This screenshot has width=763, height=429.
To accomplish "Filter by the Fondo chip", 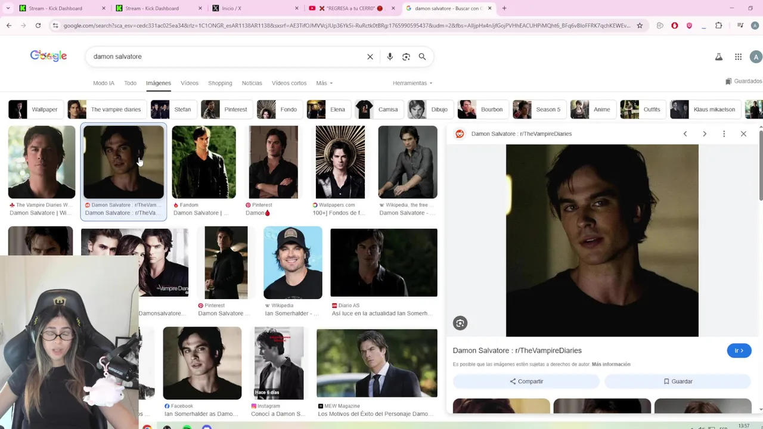I will [279, 110].
